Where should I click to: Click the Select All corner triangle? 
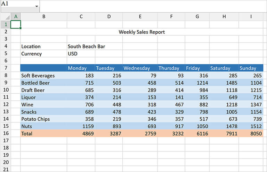(6, 17)
